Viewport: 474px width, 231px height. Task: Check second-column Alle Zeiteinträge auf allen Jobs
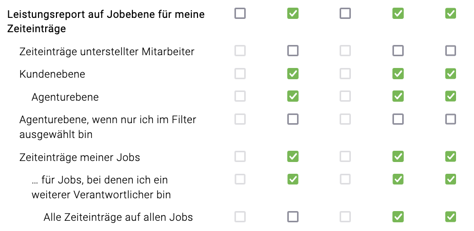(x=293, y=217)
